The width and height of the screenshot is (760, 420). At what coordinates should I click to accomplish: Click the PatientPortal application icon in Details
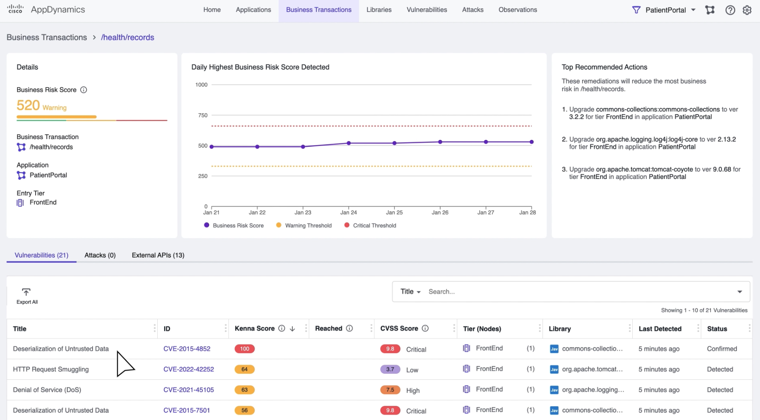pyautogui.click(x=21, y=175)
